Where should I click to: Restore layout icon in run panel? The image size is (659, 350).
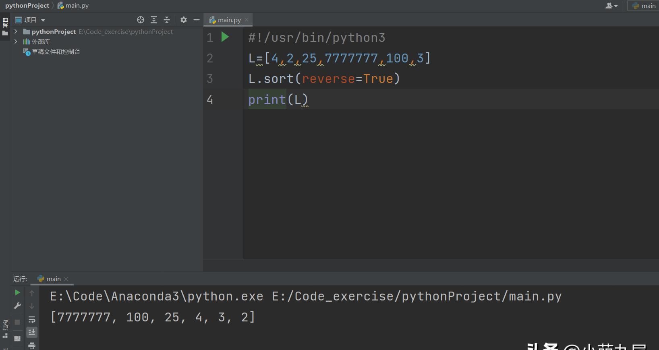pos(17,339)
